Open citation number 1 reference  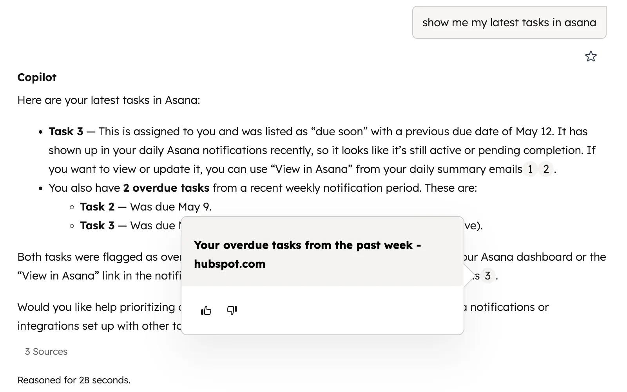[530, 169]
